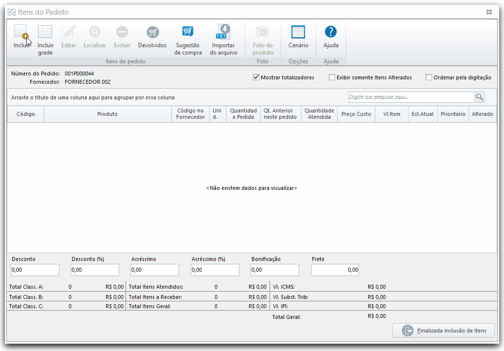Image resolution: width=504 pixels, height=351 pixels.
Task: Click the Vl.Item column header
Action: pyautogui.click(x=392, y=114)
